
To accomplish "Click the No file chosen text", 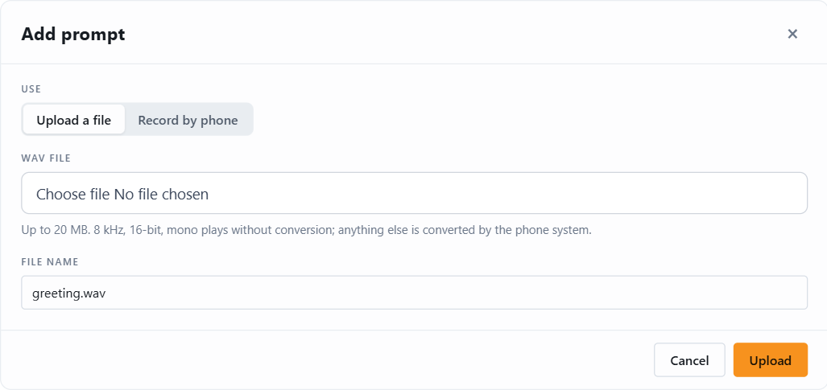I will click(x=161, y=195).
